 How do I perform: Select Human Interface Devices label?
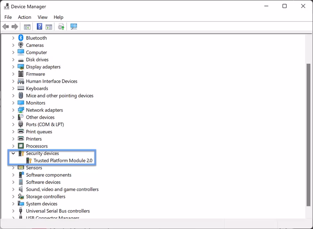point(52,81)
